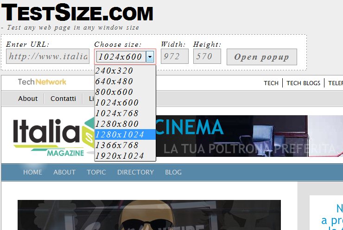Open DIRECTORY in blue navigation bar
Viewport: 343px width, 230px height.
[x=135, y=172]
